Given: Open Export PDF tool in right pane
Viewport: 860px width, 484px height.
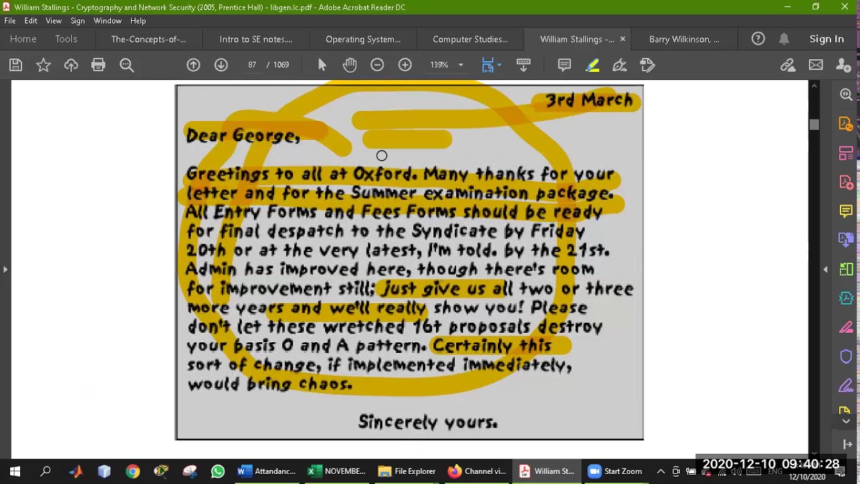Looking at the screenshot, I should pos(846,124).
